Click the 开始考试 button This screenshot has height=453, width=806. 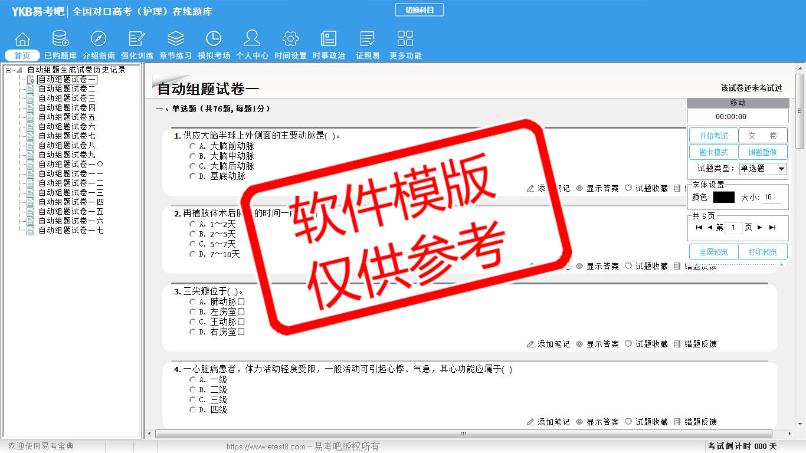713,136
